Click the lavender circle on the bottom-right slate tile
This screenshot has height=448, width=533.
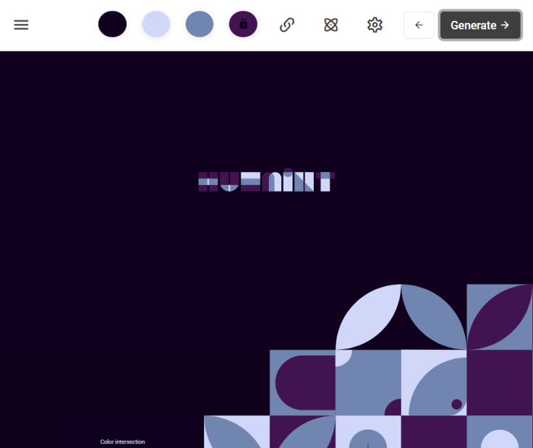(500, 439)
